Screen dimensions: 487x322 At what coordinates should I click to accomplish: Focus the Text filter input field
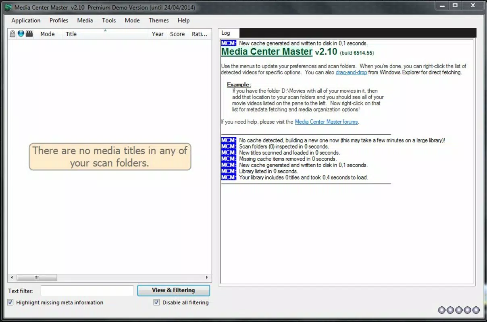pos(87,291)
